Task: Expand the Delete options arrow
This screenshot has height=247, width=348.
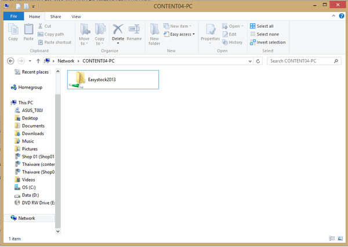Action: coord(118,43)
